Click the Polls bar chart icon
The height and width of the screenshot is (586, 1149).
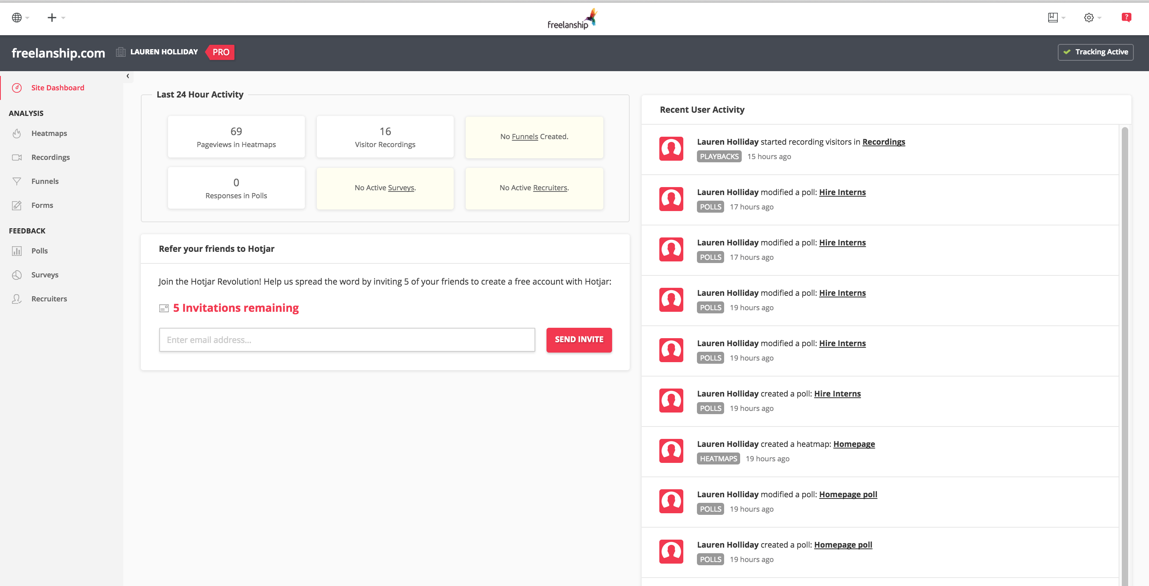tap(17, 251)
